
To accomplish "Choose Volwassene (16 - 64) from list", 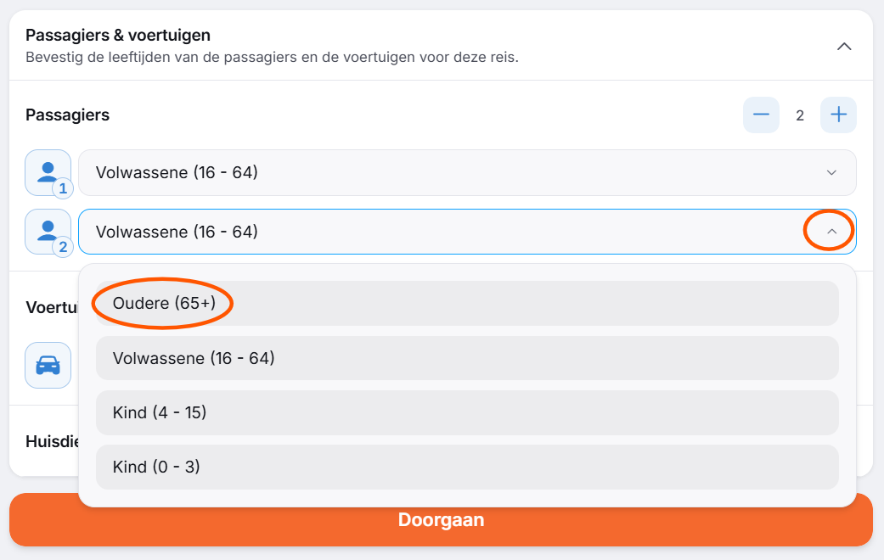I will (467, 358).
